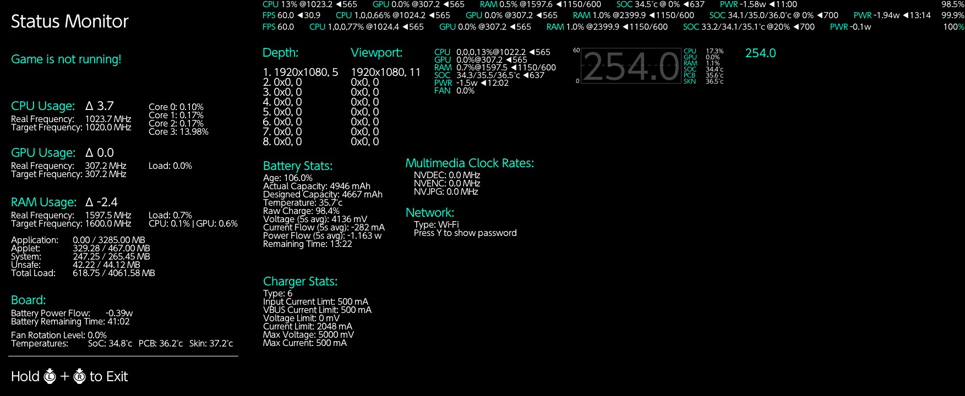The width and height of the screenshot is (965, 396).
Task: Select depth row '1. 1920x1080, 5'
Action: pyautogui.click(x=301, y=72)
